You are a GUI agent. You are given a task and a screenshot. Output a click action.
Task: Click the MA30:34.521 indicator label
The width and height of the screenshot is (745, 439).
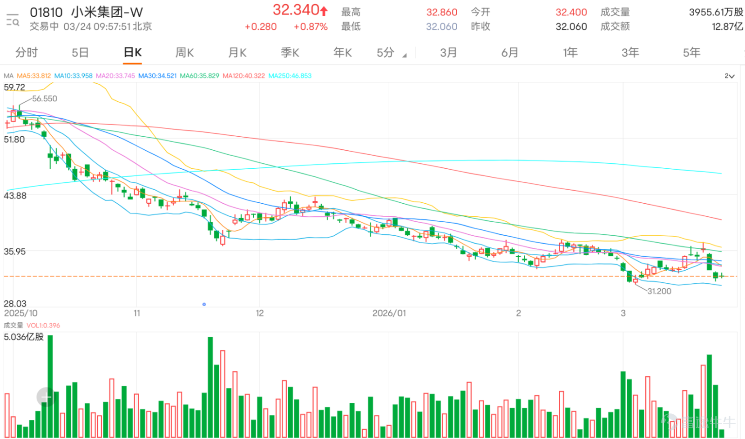[157, 76]
